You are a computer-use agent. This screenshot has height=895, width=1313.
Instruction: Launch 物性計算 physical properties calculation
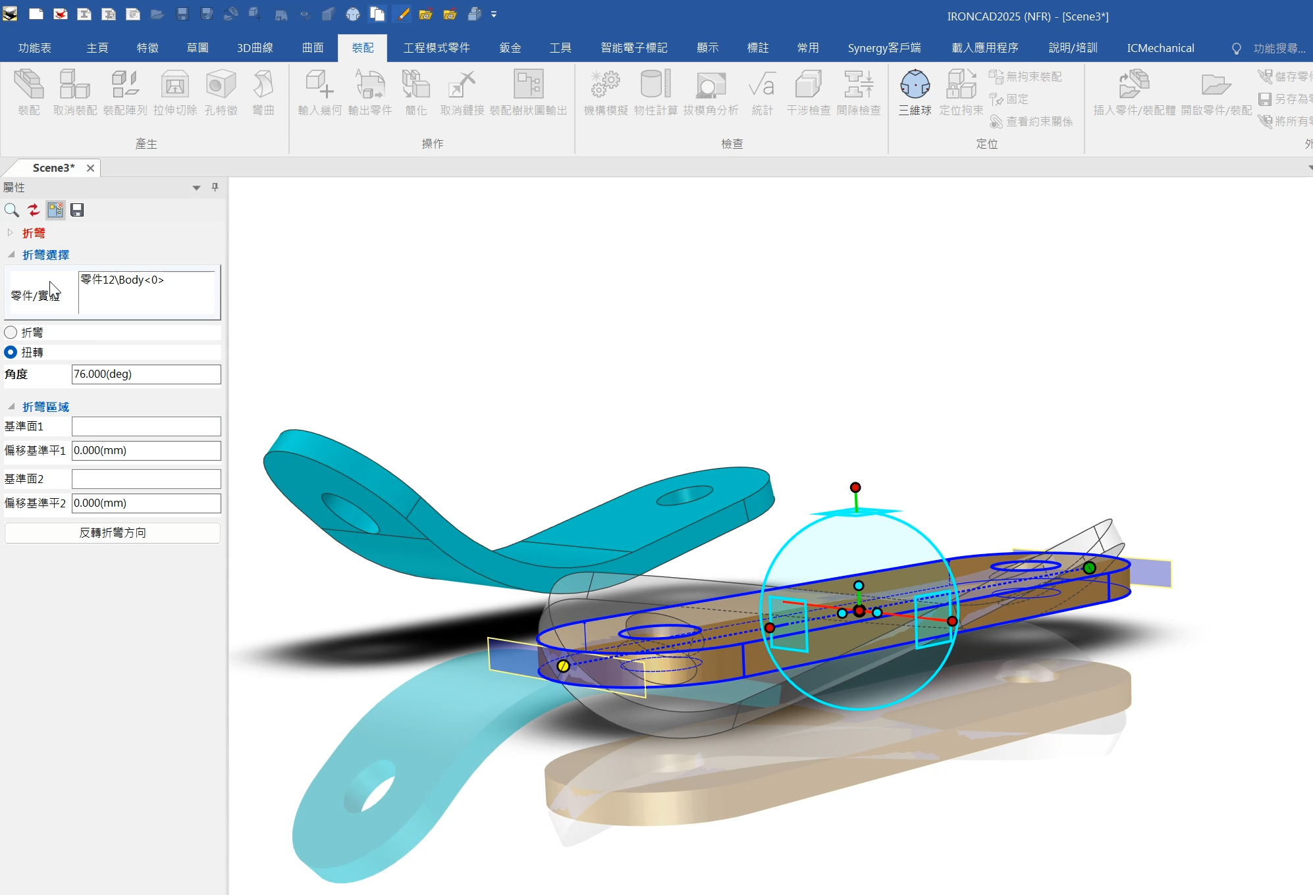(x=654, y=92)
